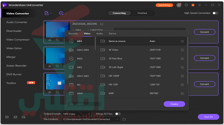Viewport: 224px width, 125px height.
Task: Edit the HD 1080P preset
Action: coord(182,76)
